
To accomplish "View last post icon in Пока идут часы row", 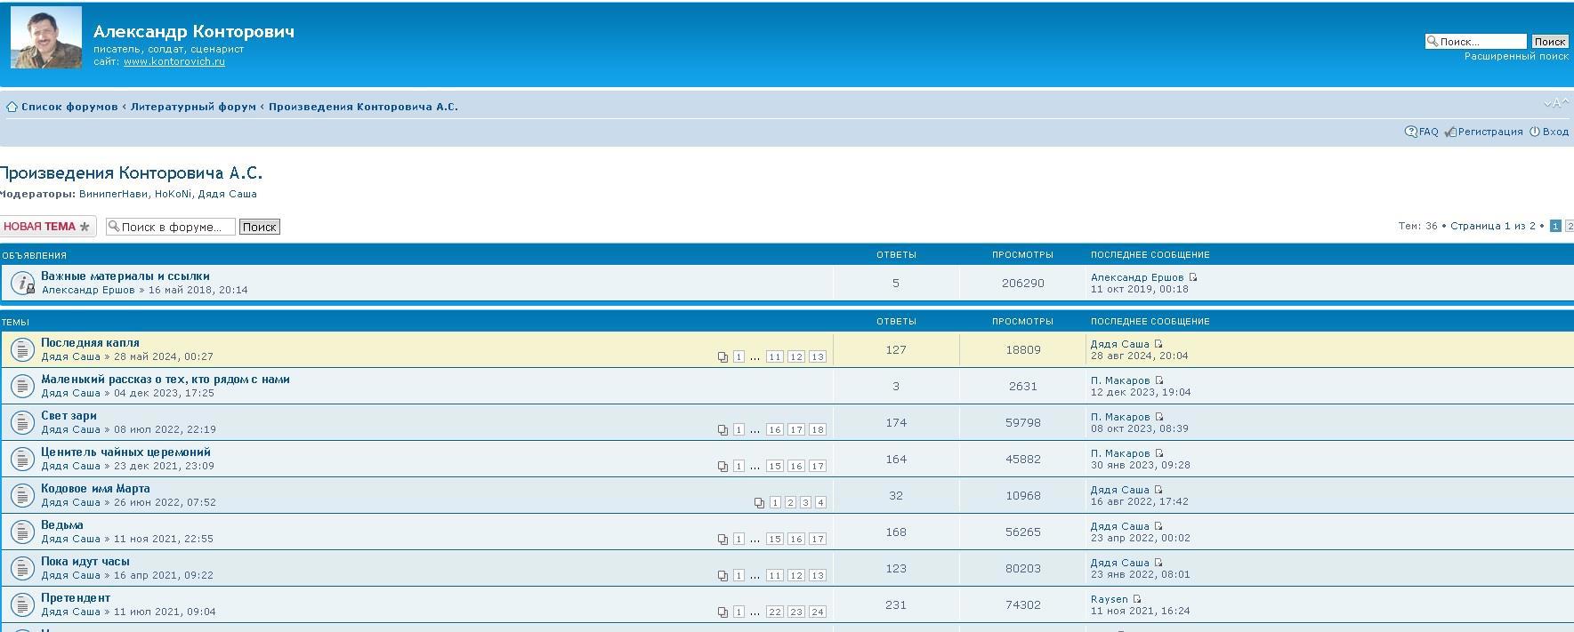I will click(x=1158, y=563).
